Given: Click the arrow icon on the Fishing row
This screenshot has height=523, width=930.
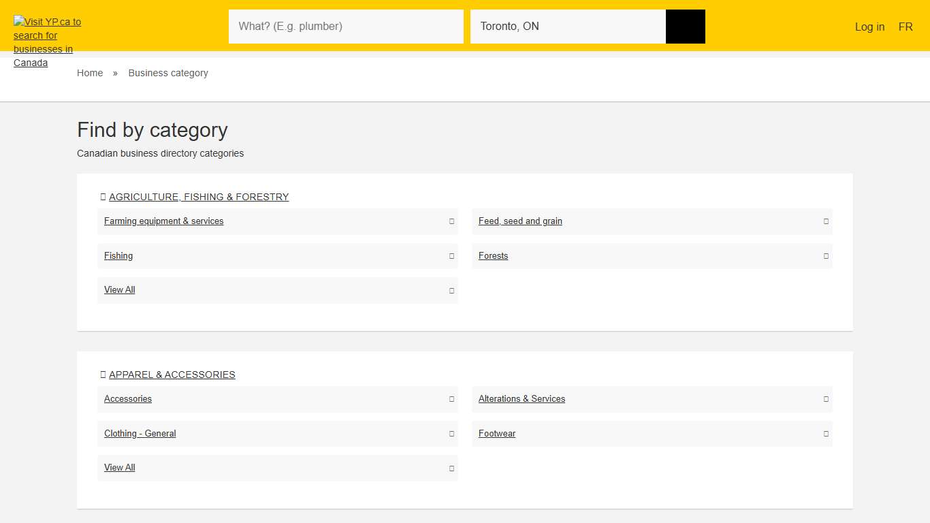Looking at the screenshot, I should [x=451, y=256].
